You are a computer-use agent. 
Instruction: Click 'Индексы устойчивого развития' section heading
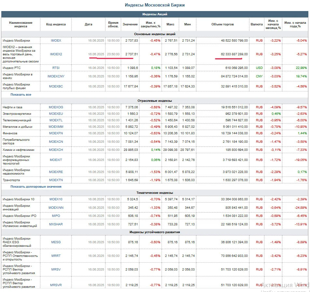(x=155, y=232)
